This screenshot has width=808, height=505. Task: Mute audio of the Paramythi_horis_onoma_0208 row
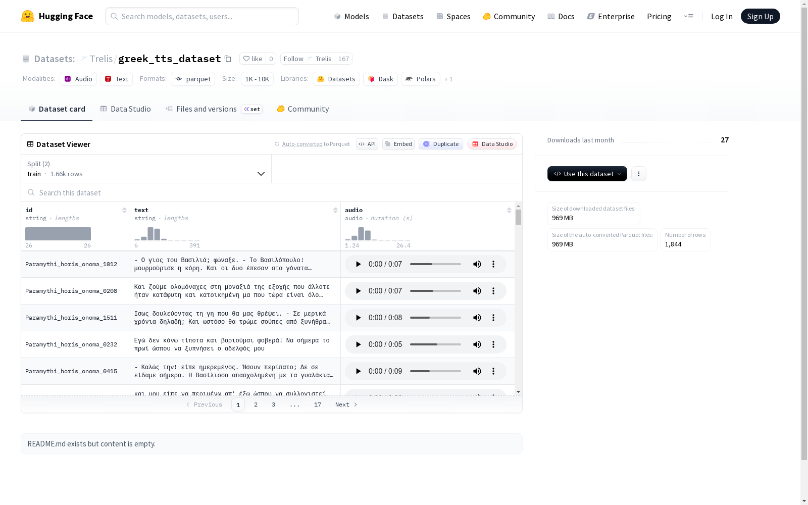coord(477,291)
